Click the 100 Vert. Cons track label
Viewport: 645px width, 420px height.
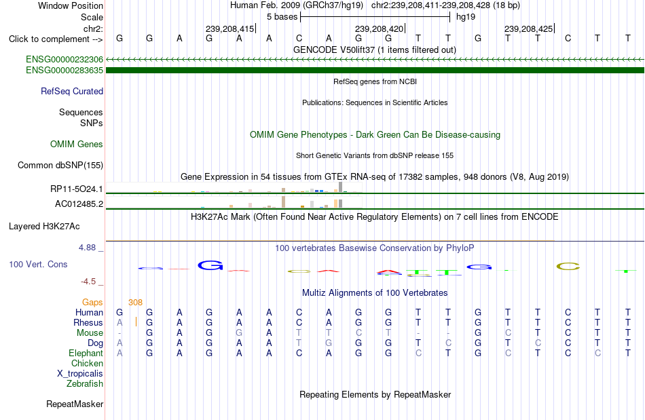point(38,264)
